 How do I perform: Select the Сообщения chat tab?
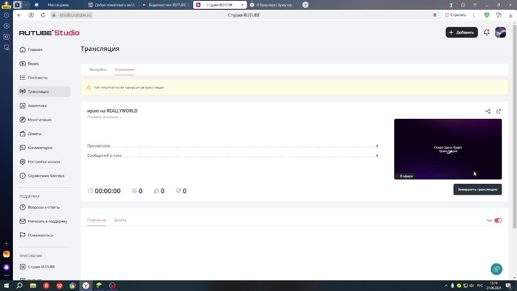[x=96, y=220]
